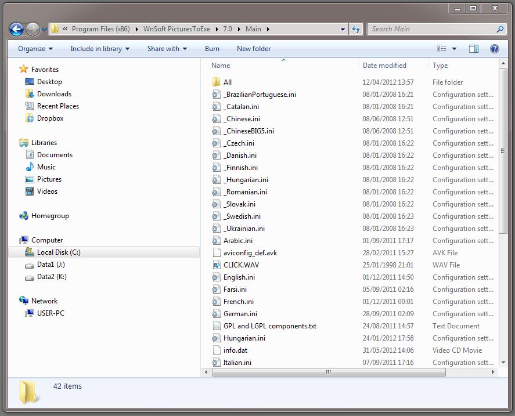Open the Downloads folder shortcut
This screenshot has height=416, width=515.
[x=54, y=93]
